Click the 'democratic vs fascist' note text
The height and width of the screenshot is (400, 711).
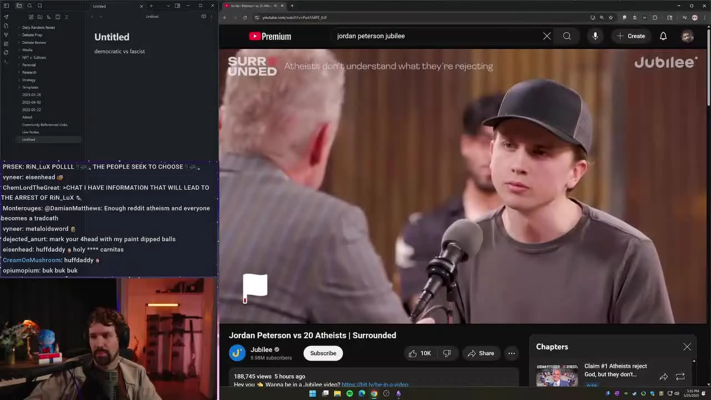(x=119, y=51)
